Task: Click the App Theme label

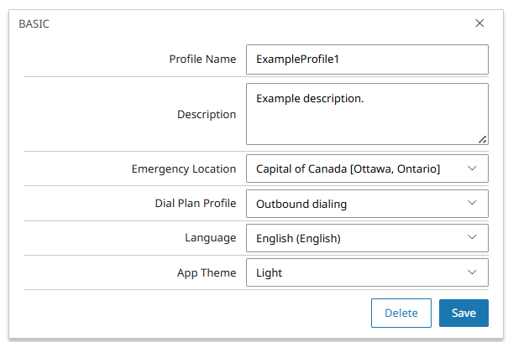Action: point(207,272)
